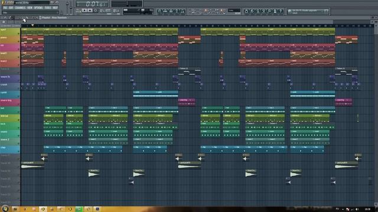
Task: Mute the hat track
Action: click(x=18, y=112)
